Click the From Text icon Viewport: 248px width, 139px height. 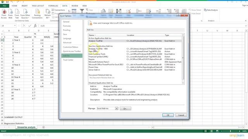coord(17,14)
